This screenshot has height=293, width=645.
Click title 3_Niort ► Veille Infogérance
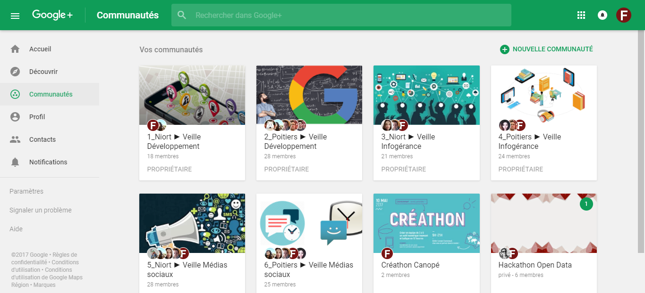tap(408, 141)
